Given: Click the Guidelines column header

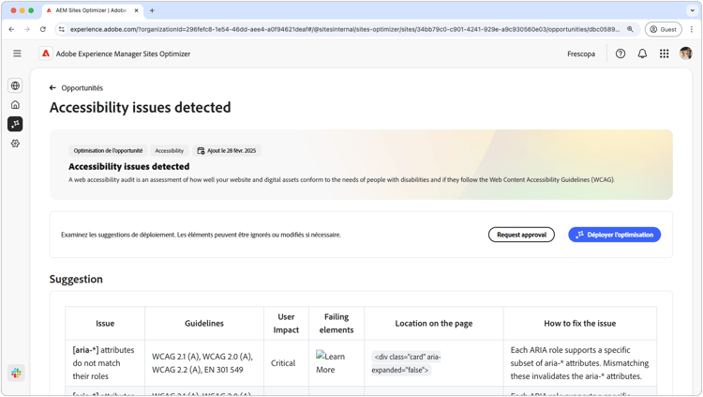Looking at the screenshot, I should pyautogui.click(x=204, y=324).
